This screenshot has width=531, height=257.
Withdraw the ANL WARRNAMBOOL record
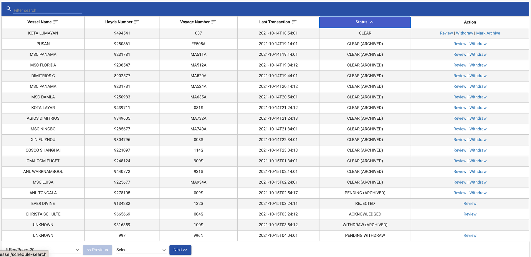478,172
